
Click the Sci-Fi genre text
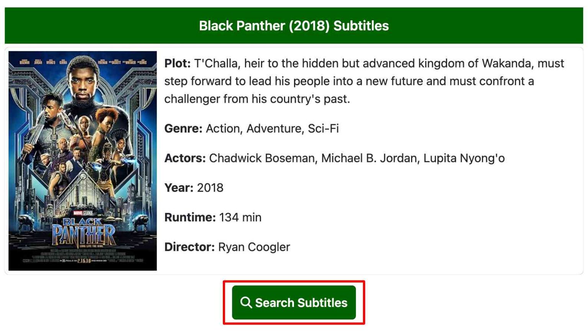coord(323,128)
